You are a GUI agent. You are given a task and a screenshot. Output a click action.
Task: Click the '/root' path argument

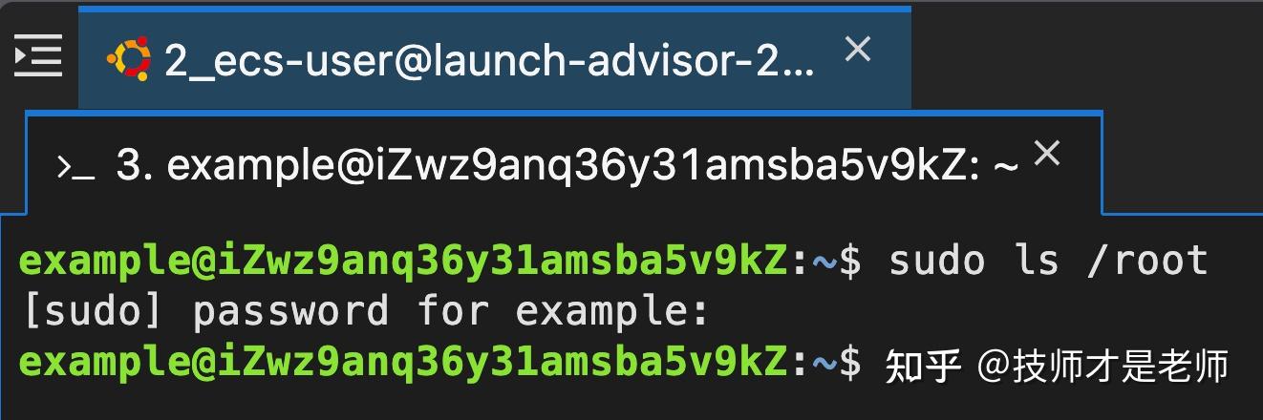pyautogui.click(x=1147, y=261)
